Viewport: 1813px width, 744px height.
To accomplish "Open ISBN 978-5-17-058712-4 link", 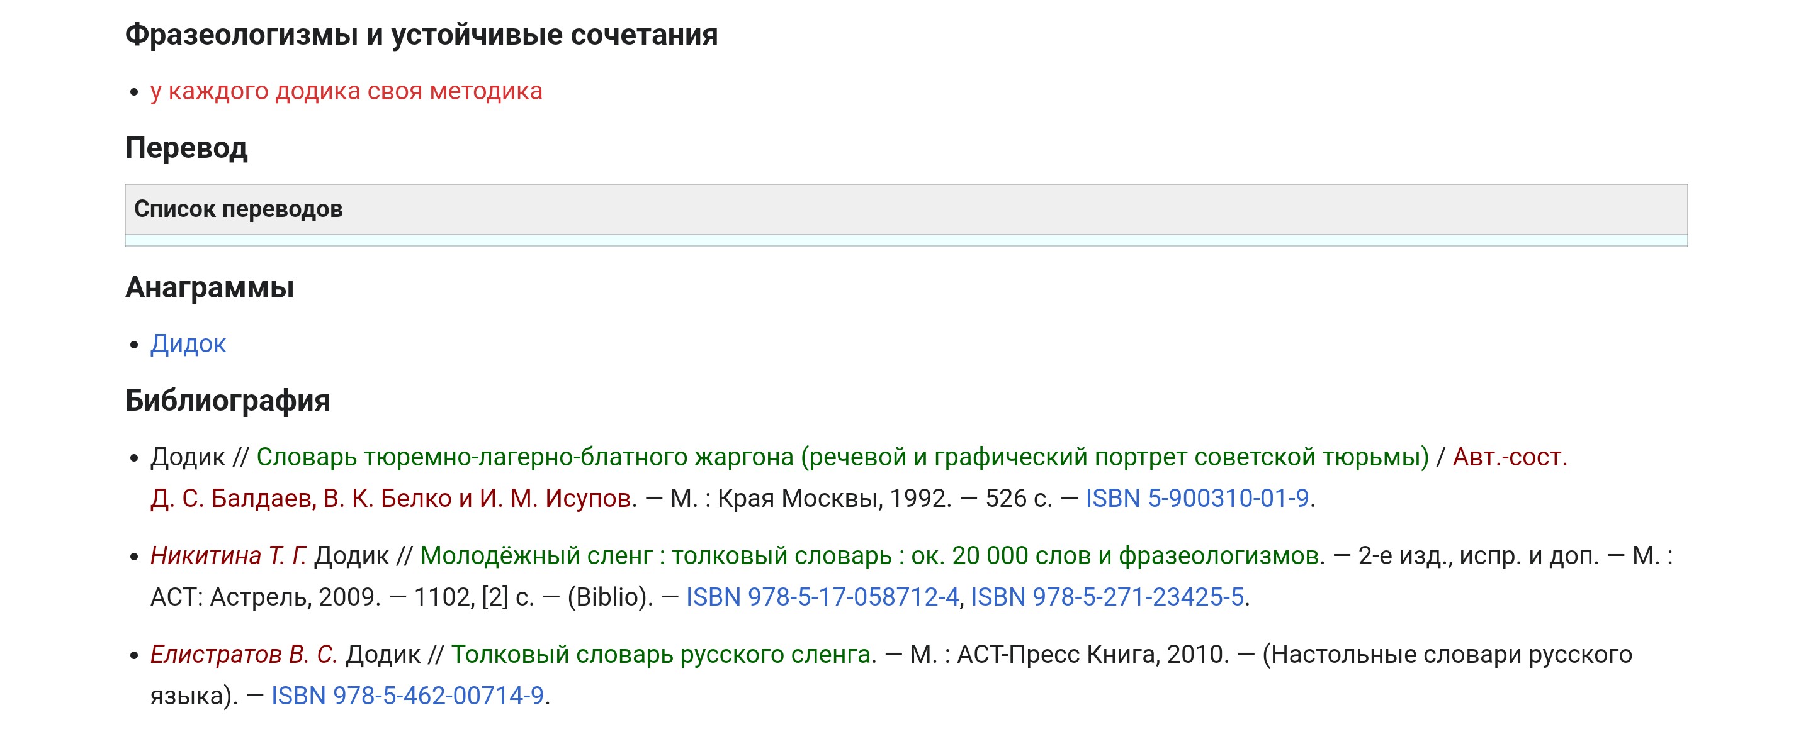I will [x=822, y=596].
